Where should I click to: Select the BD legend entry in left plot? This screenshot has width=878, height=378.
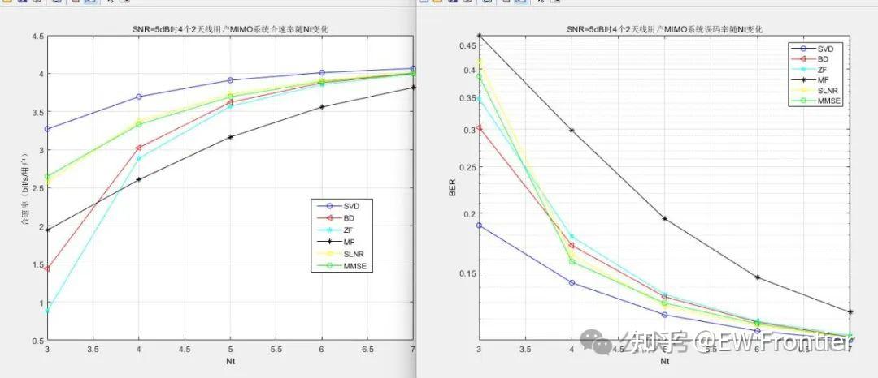click(342, 217)
